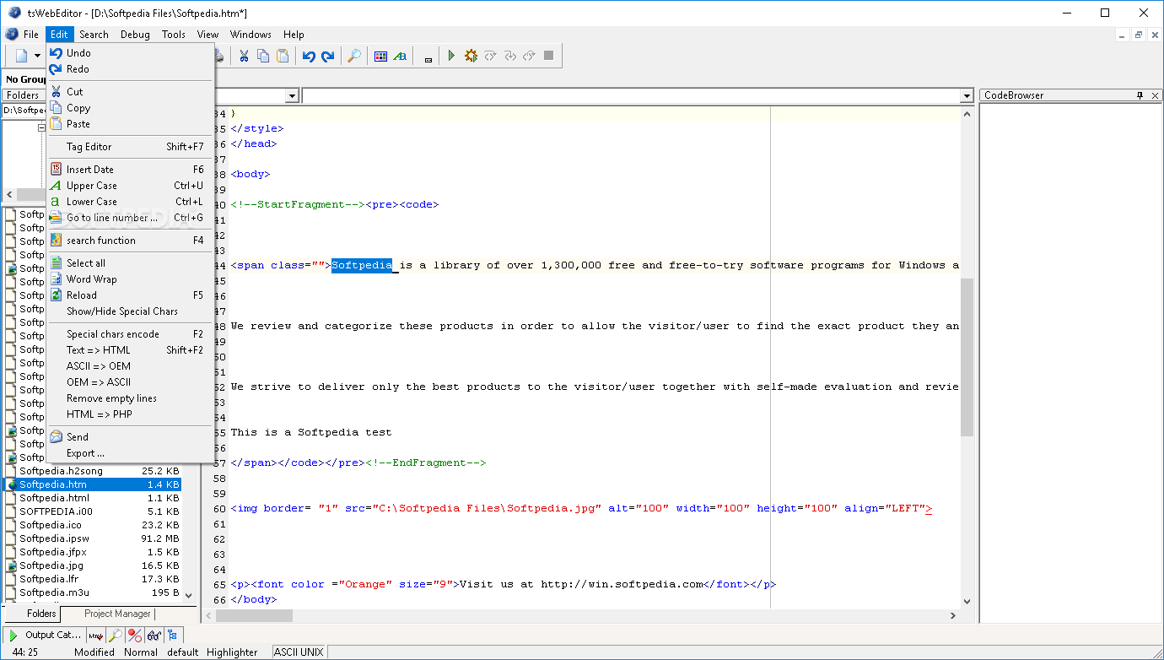This screenshot has height=660, width=1164.
Task: Click the file list scroll-down arrow
Action: [x=188, y=595]
